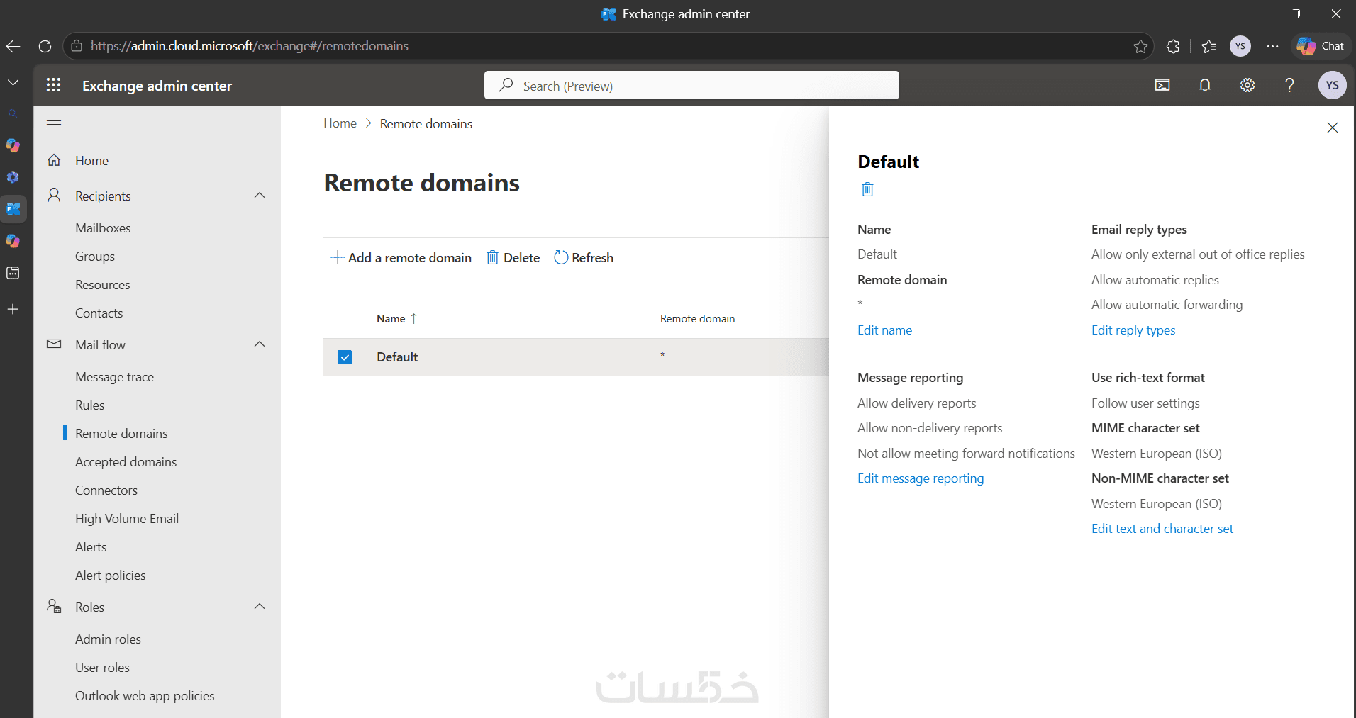The image size is (1356, 718).
Task: Open Message trace in the navigation
Action: tap(114, 377)
